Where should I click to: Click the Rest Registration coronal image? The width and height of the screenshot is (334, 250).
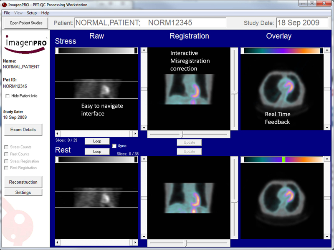coord(189,197)
